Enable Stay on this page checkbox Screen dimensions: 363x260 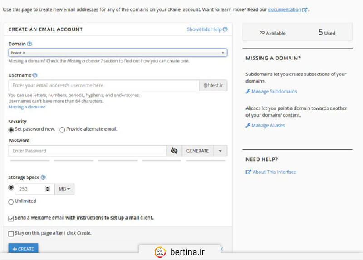coord(11,233)
